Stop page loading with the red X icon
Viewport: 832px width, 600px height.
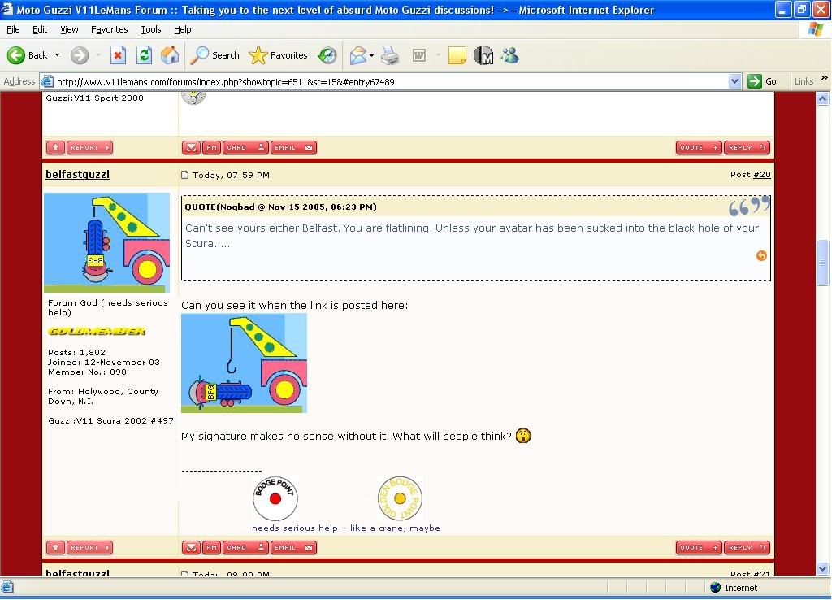[118, 55]
